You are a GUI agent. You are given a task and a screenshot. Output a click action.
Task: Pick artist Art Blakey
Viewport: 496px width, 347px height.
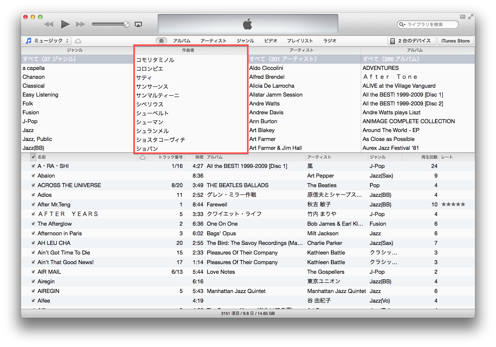304,130
